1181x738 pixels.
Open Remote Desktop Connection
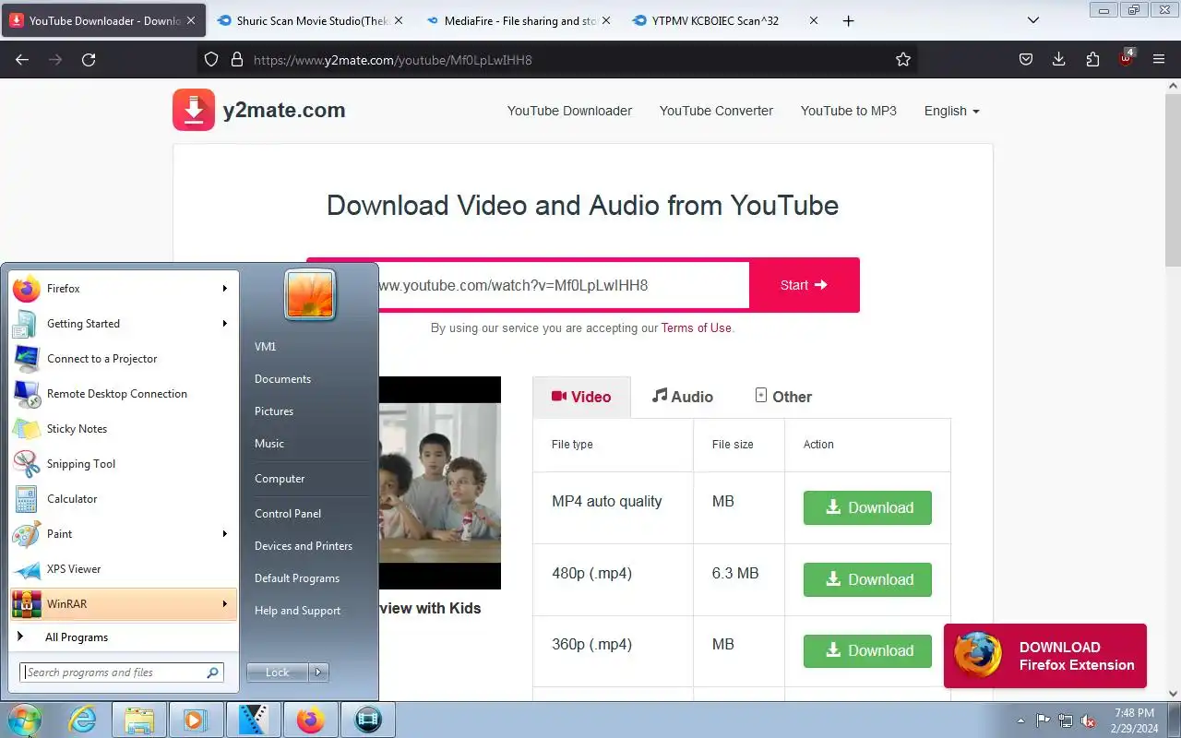(123, 394)
